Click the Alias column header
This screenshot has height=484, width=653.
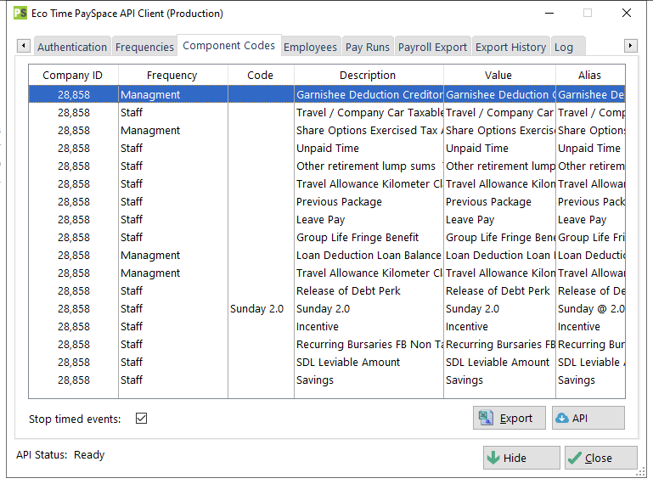point(590,75)
